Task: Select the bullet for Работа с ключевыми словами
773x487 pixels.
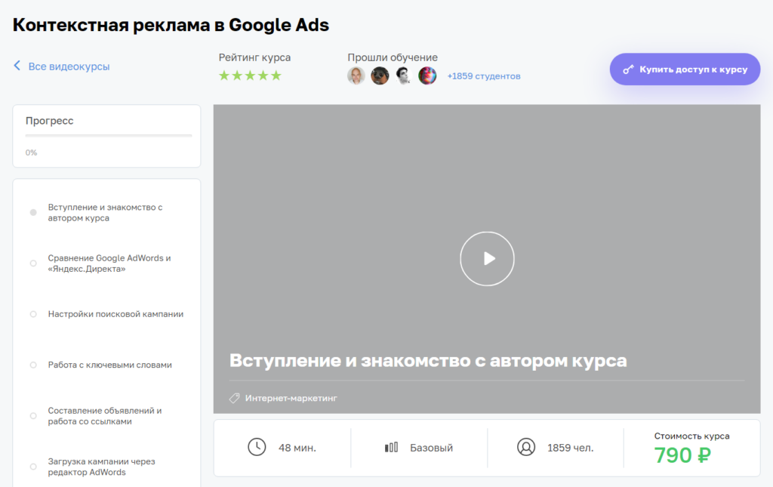Action: [33, 365]
